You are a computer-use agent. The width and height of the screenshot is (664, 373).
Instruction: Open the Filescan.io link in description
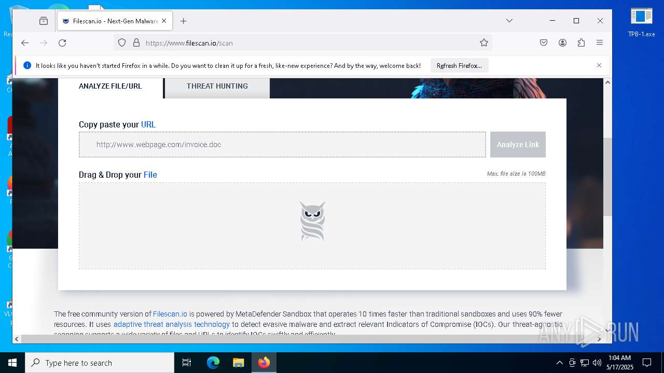pos(170,314)
